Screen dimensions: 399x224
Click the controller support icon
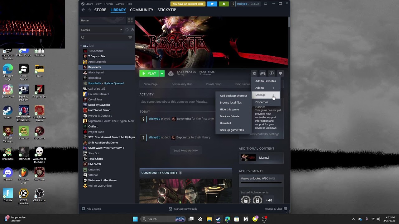pos(263,73)
